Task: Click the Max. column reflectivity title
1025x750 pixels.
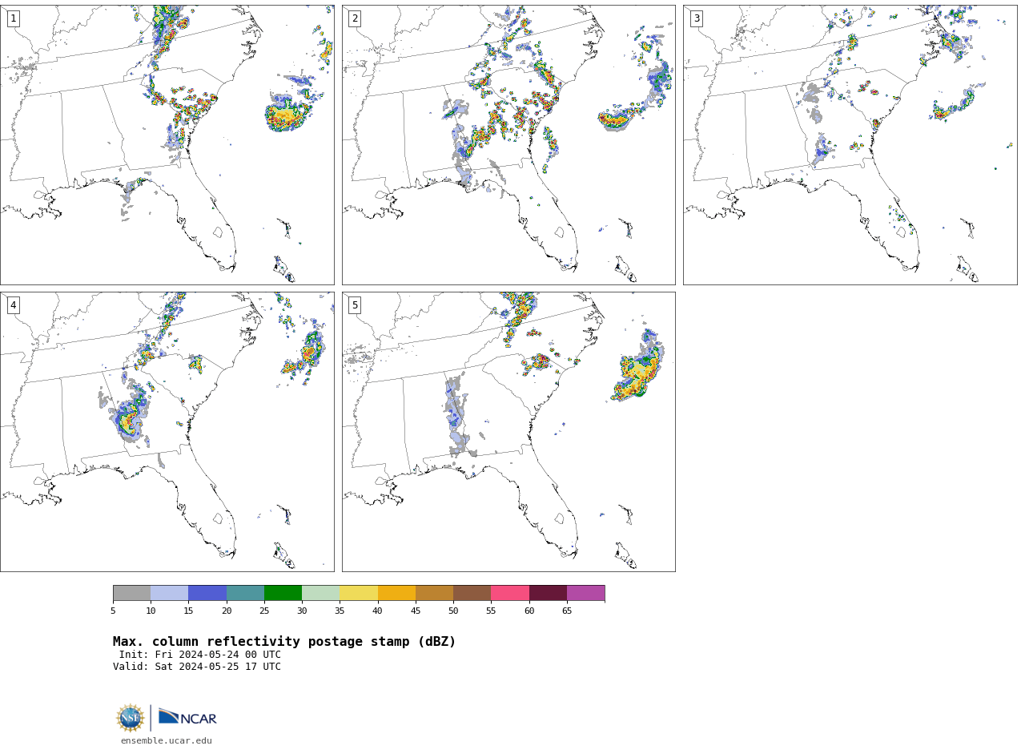Action: (x=284, y=642)
